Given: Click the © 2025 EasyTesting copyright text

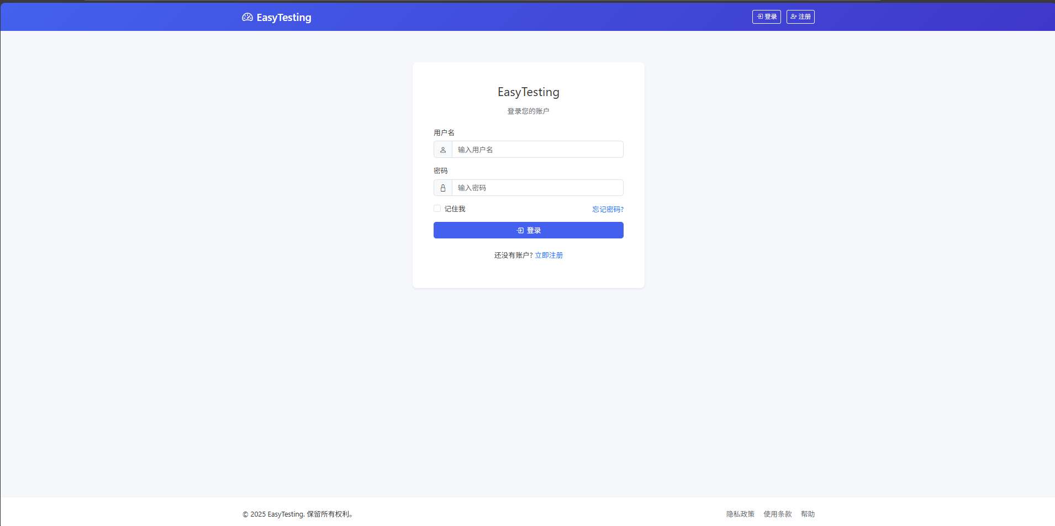Looking at the screenshot, I should point(298,514).
